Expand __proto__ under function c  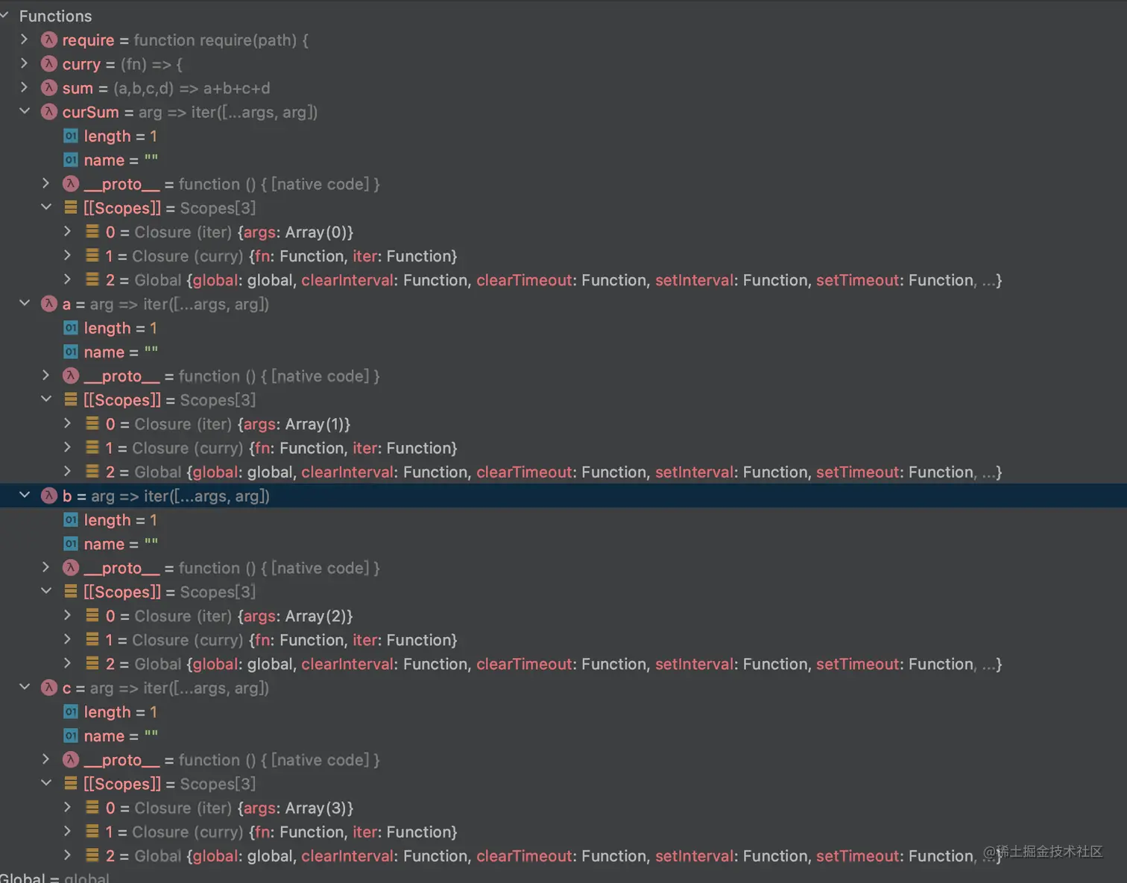tap(46, 759)
